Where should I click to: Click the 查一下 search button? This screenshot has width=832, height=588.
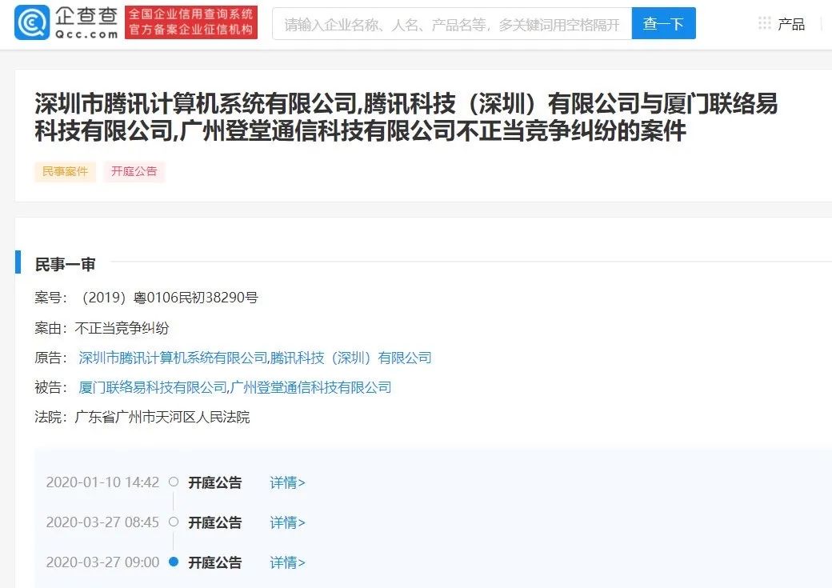663,23
